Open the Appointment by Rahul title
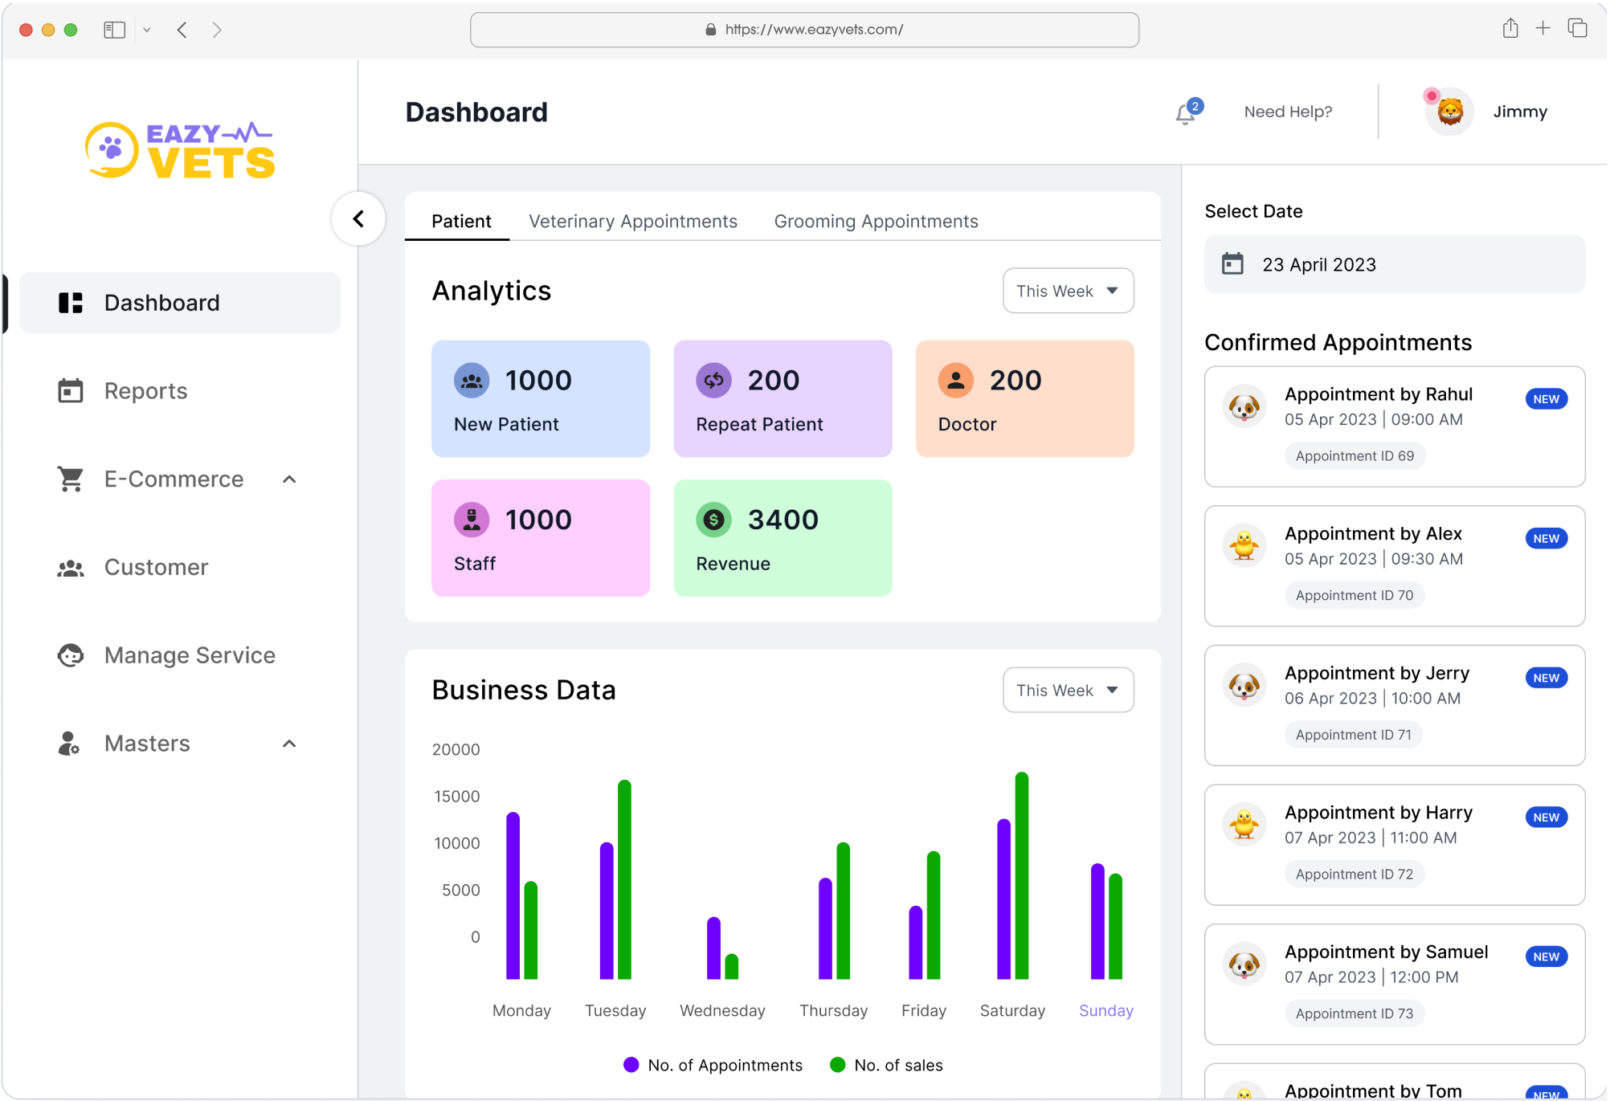This screenshot has width=1610, height=1101. click(1379, 394)
